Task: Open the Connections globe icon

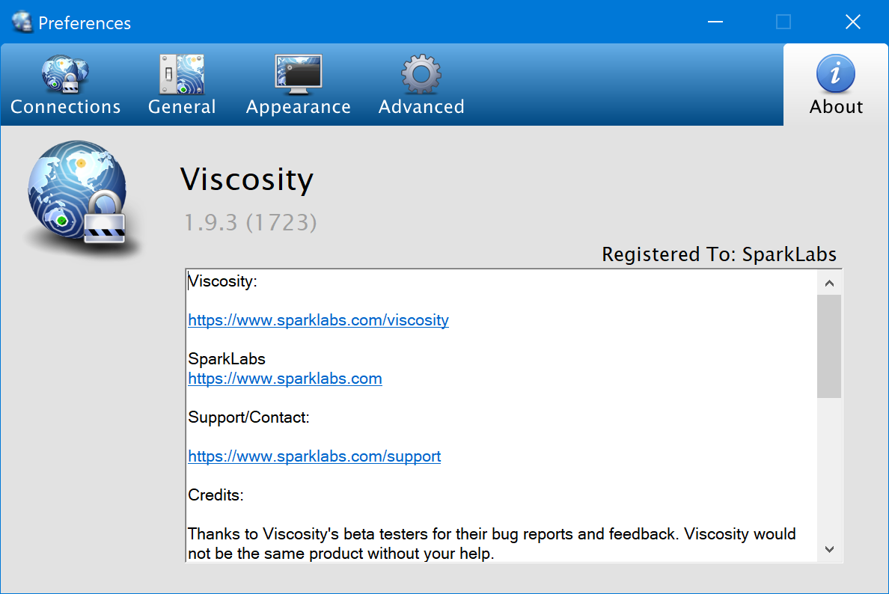Action: pos(65,75)
